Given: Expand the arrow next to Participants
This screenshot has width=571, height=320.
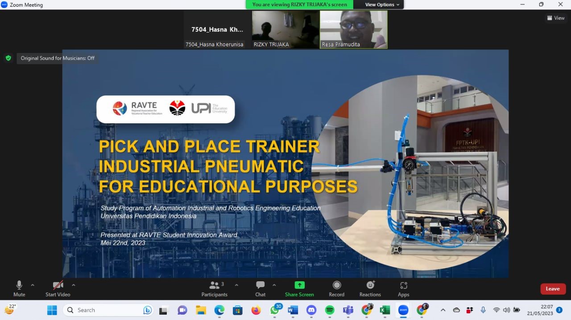Looking at the screenshot, I should (x=236, y=285).
